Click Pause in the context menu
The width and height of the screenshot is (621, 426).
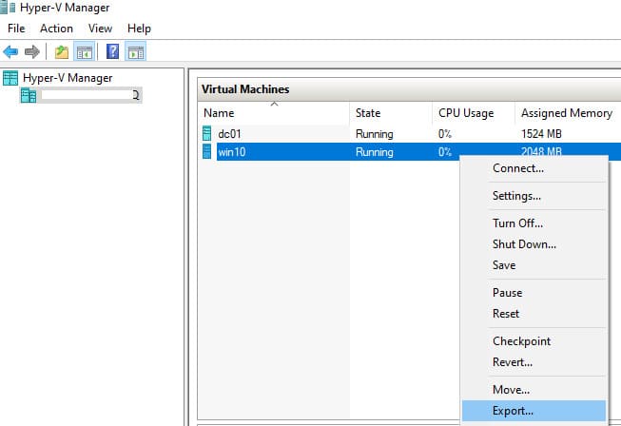pyautogui.click(x=534, y=293)
